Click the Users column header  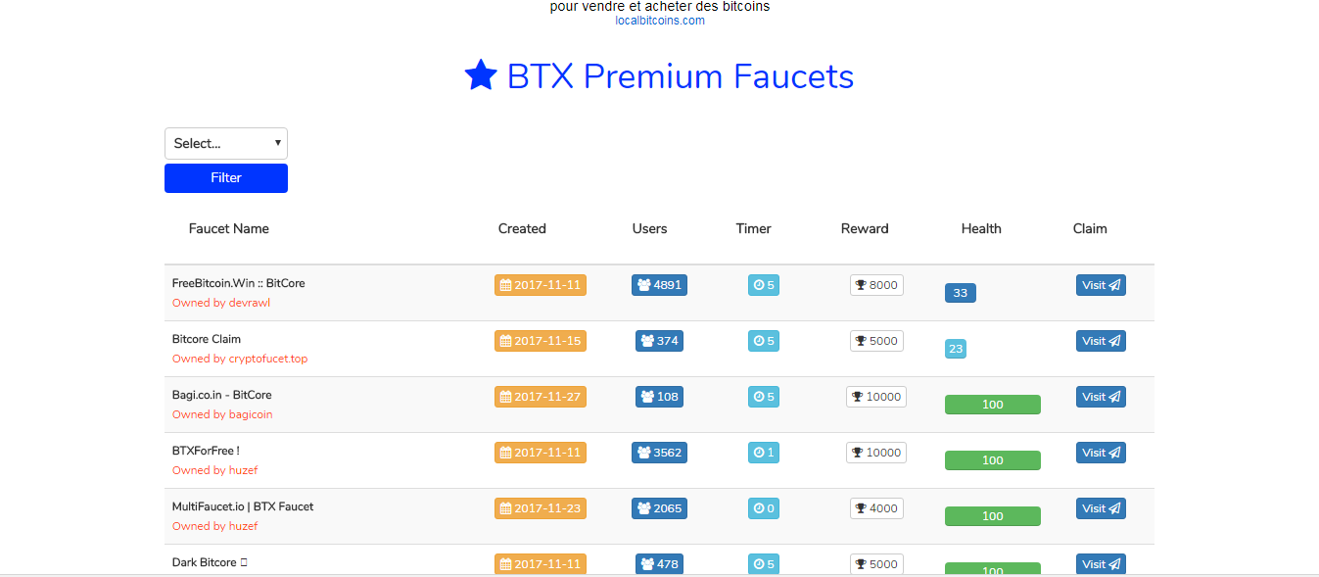click(649, 228)
